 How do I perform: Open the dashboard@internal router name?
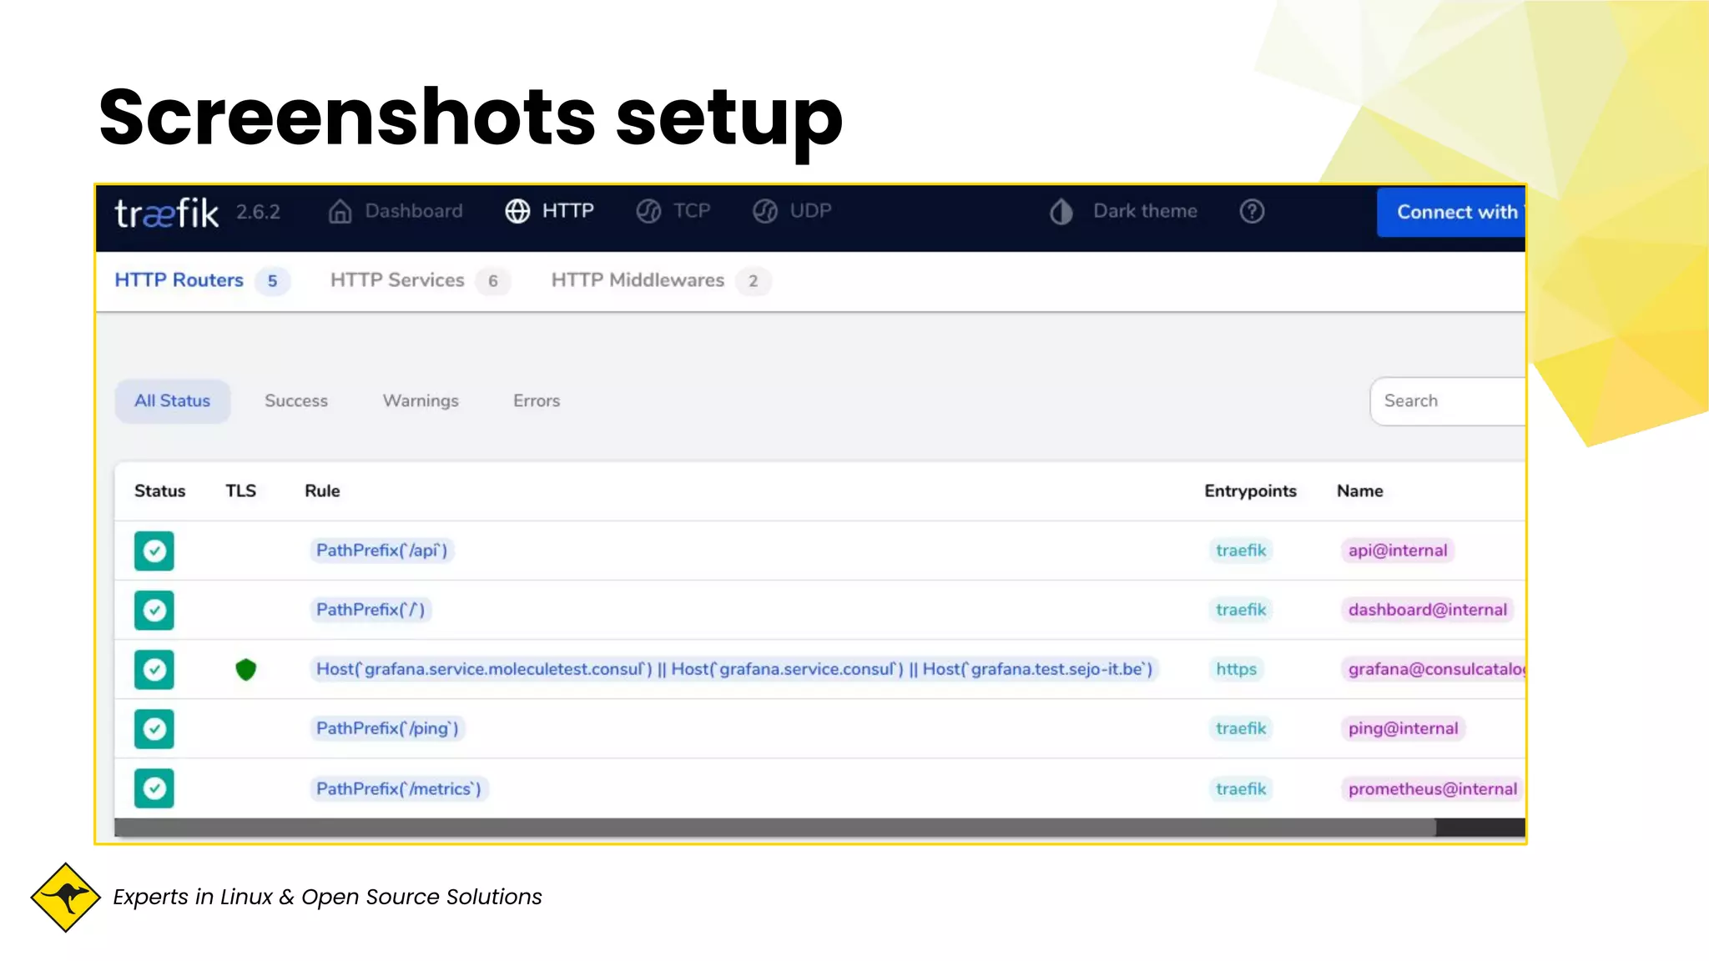1427,610
